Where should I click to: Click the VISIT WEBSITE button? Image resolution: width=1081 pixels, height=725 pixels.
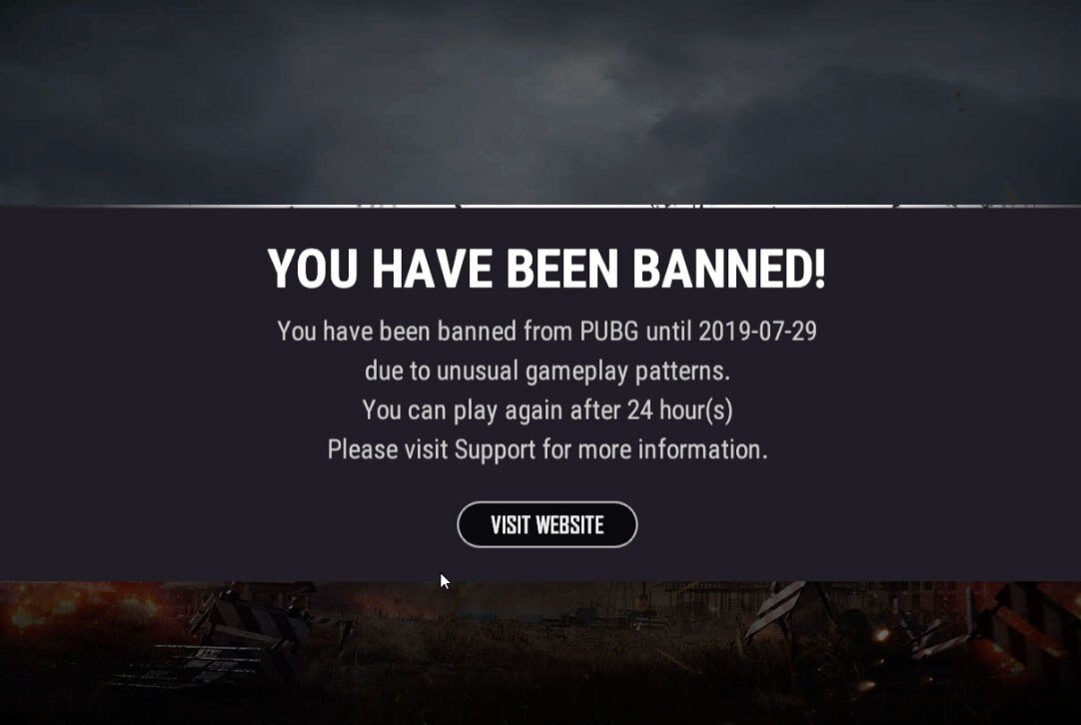click(x=546, y=524)
